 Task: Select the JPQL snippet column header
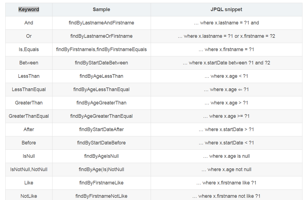pyautogui.click(x=226, y=9)
